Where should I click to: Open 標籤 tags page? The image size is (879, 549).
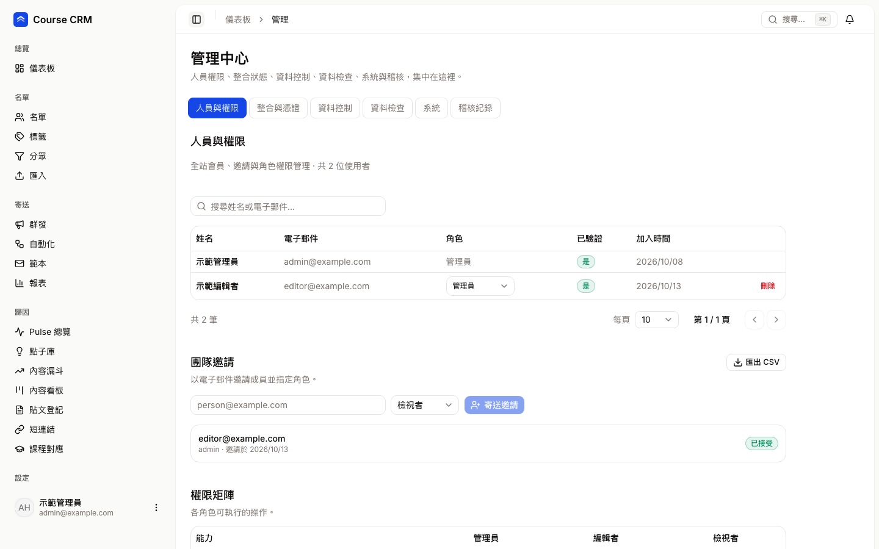click(87, 137)
